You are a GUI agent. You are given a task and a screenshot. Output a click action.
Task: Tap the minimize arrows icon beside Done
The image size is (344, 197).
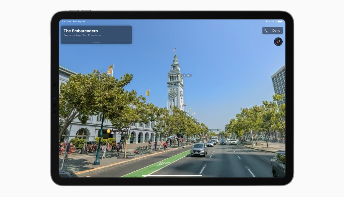266,30
